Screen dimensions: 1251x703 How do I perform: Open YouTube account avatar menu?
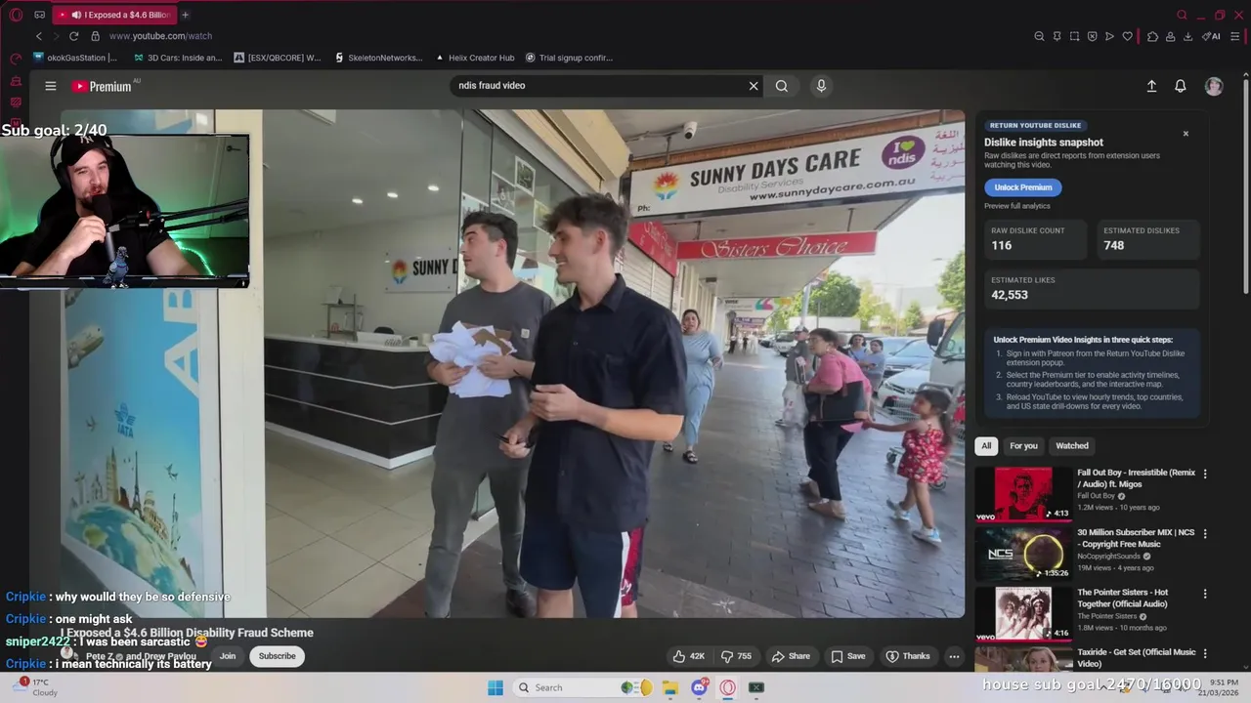[1214, 86]
